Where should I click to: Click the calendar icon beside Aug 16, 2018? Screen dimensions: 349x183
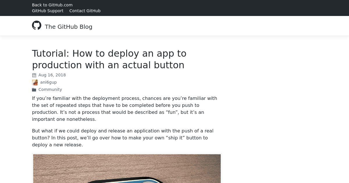34,75
